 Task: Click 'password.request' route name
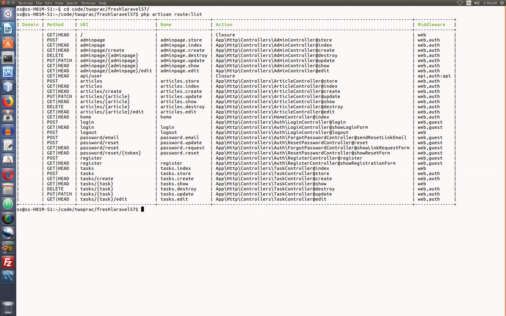point(182,148)
